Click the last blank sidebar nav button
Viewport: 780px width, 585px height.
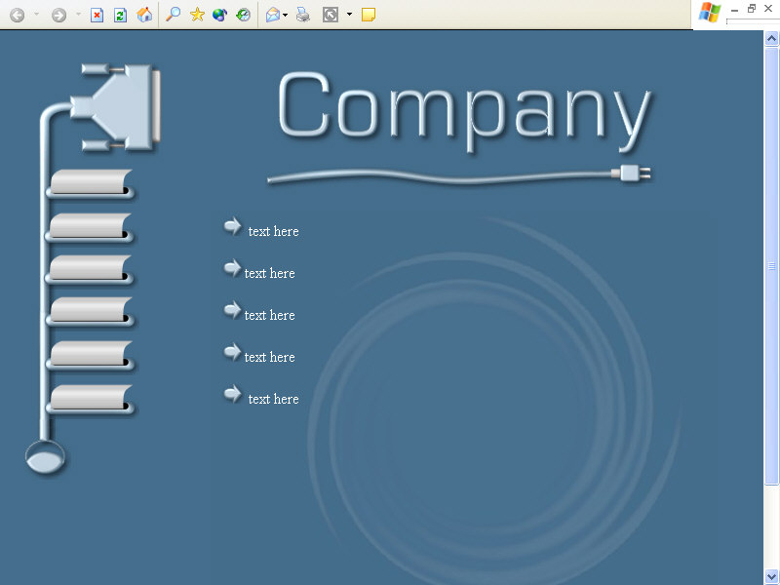coord(91,399)
